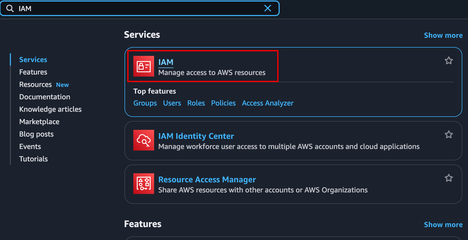Switch to the Documentation category
The width and height of the screenshot is (468, 240).
(45, 97)
